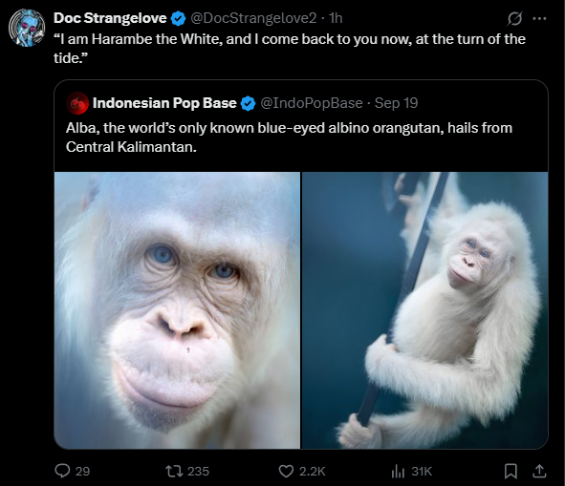Open the Doc Strangelove display name
Viewport: 565px width, 486px height.
(x=110, y=18)
